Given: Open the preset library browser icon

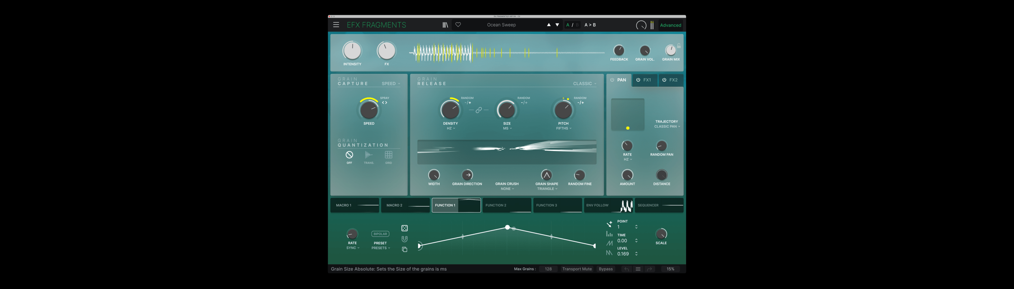Looking at the screenshot, I should click(x=445, y=25).
